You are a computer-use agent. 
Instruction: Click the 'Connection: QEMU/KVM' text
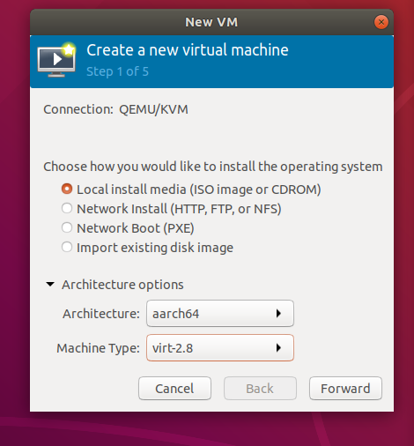point(115,109)
